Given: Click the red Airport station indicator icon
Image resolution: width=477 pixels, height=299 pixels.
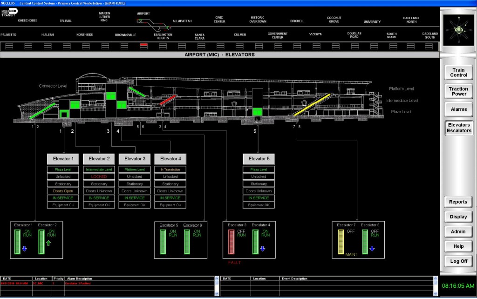Looking at the screenshot, I should (143, 46).
